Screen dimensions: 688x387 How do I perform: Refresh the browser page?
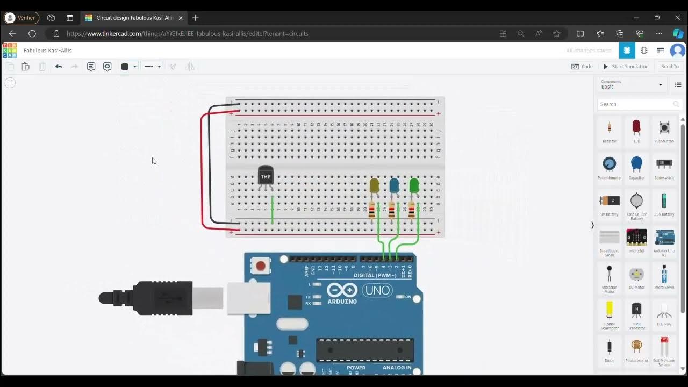click(x=32, y=33)
